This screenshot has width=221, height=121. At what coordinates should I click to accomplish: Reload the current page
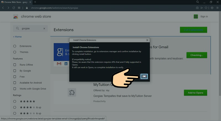tap(14, 8)
